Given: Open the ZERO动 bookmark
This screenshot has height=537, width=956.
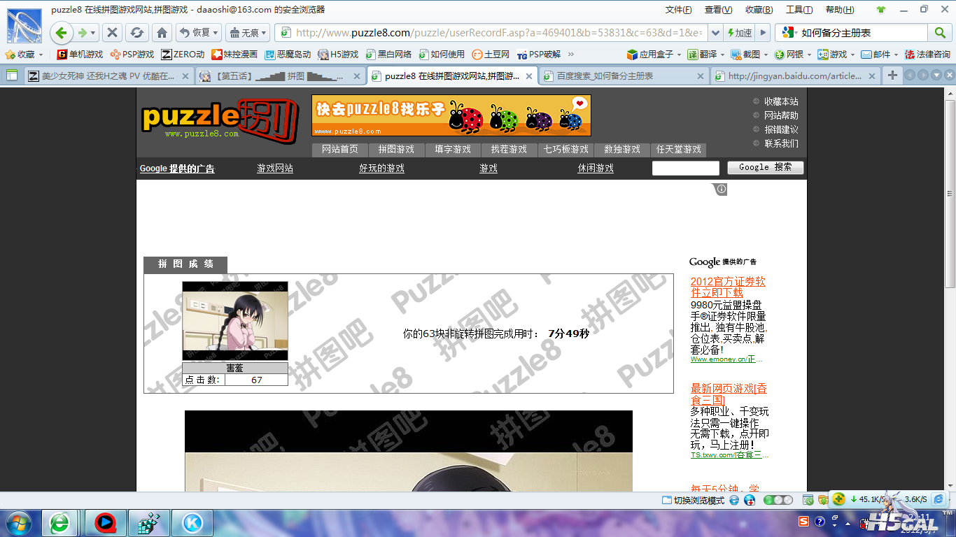Looking at the screenshot, I should [183, 54].
